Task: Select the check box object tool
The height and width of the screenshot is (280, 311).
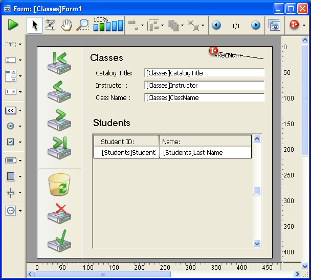Action: [11, 142]
